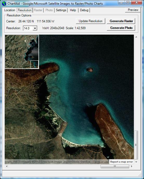Click horizontal scrollbar left arrow
This screenshot has width=144, height=179.
tap(7, 166)
